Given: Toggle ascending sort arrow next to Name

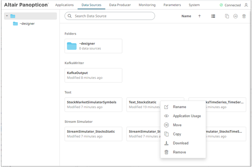Looking at the screenshot, I should click(x=199, y=16).
